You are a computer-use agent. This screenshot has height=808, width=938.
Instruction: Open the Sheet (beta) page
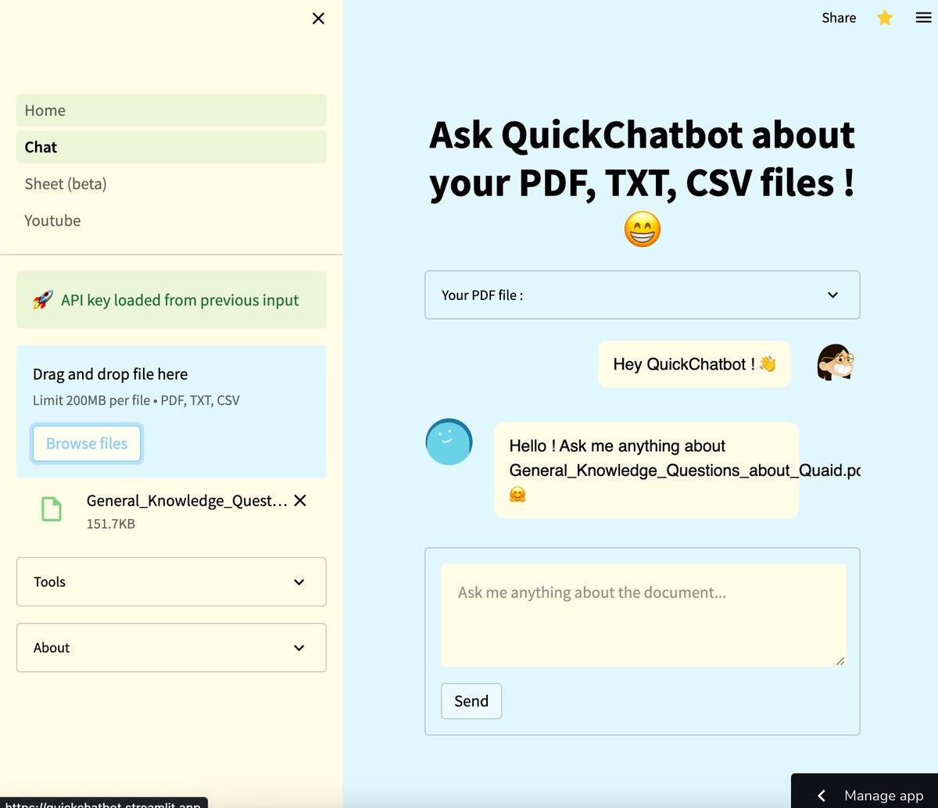click(171, 184)
